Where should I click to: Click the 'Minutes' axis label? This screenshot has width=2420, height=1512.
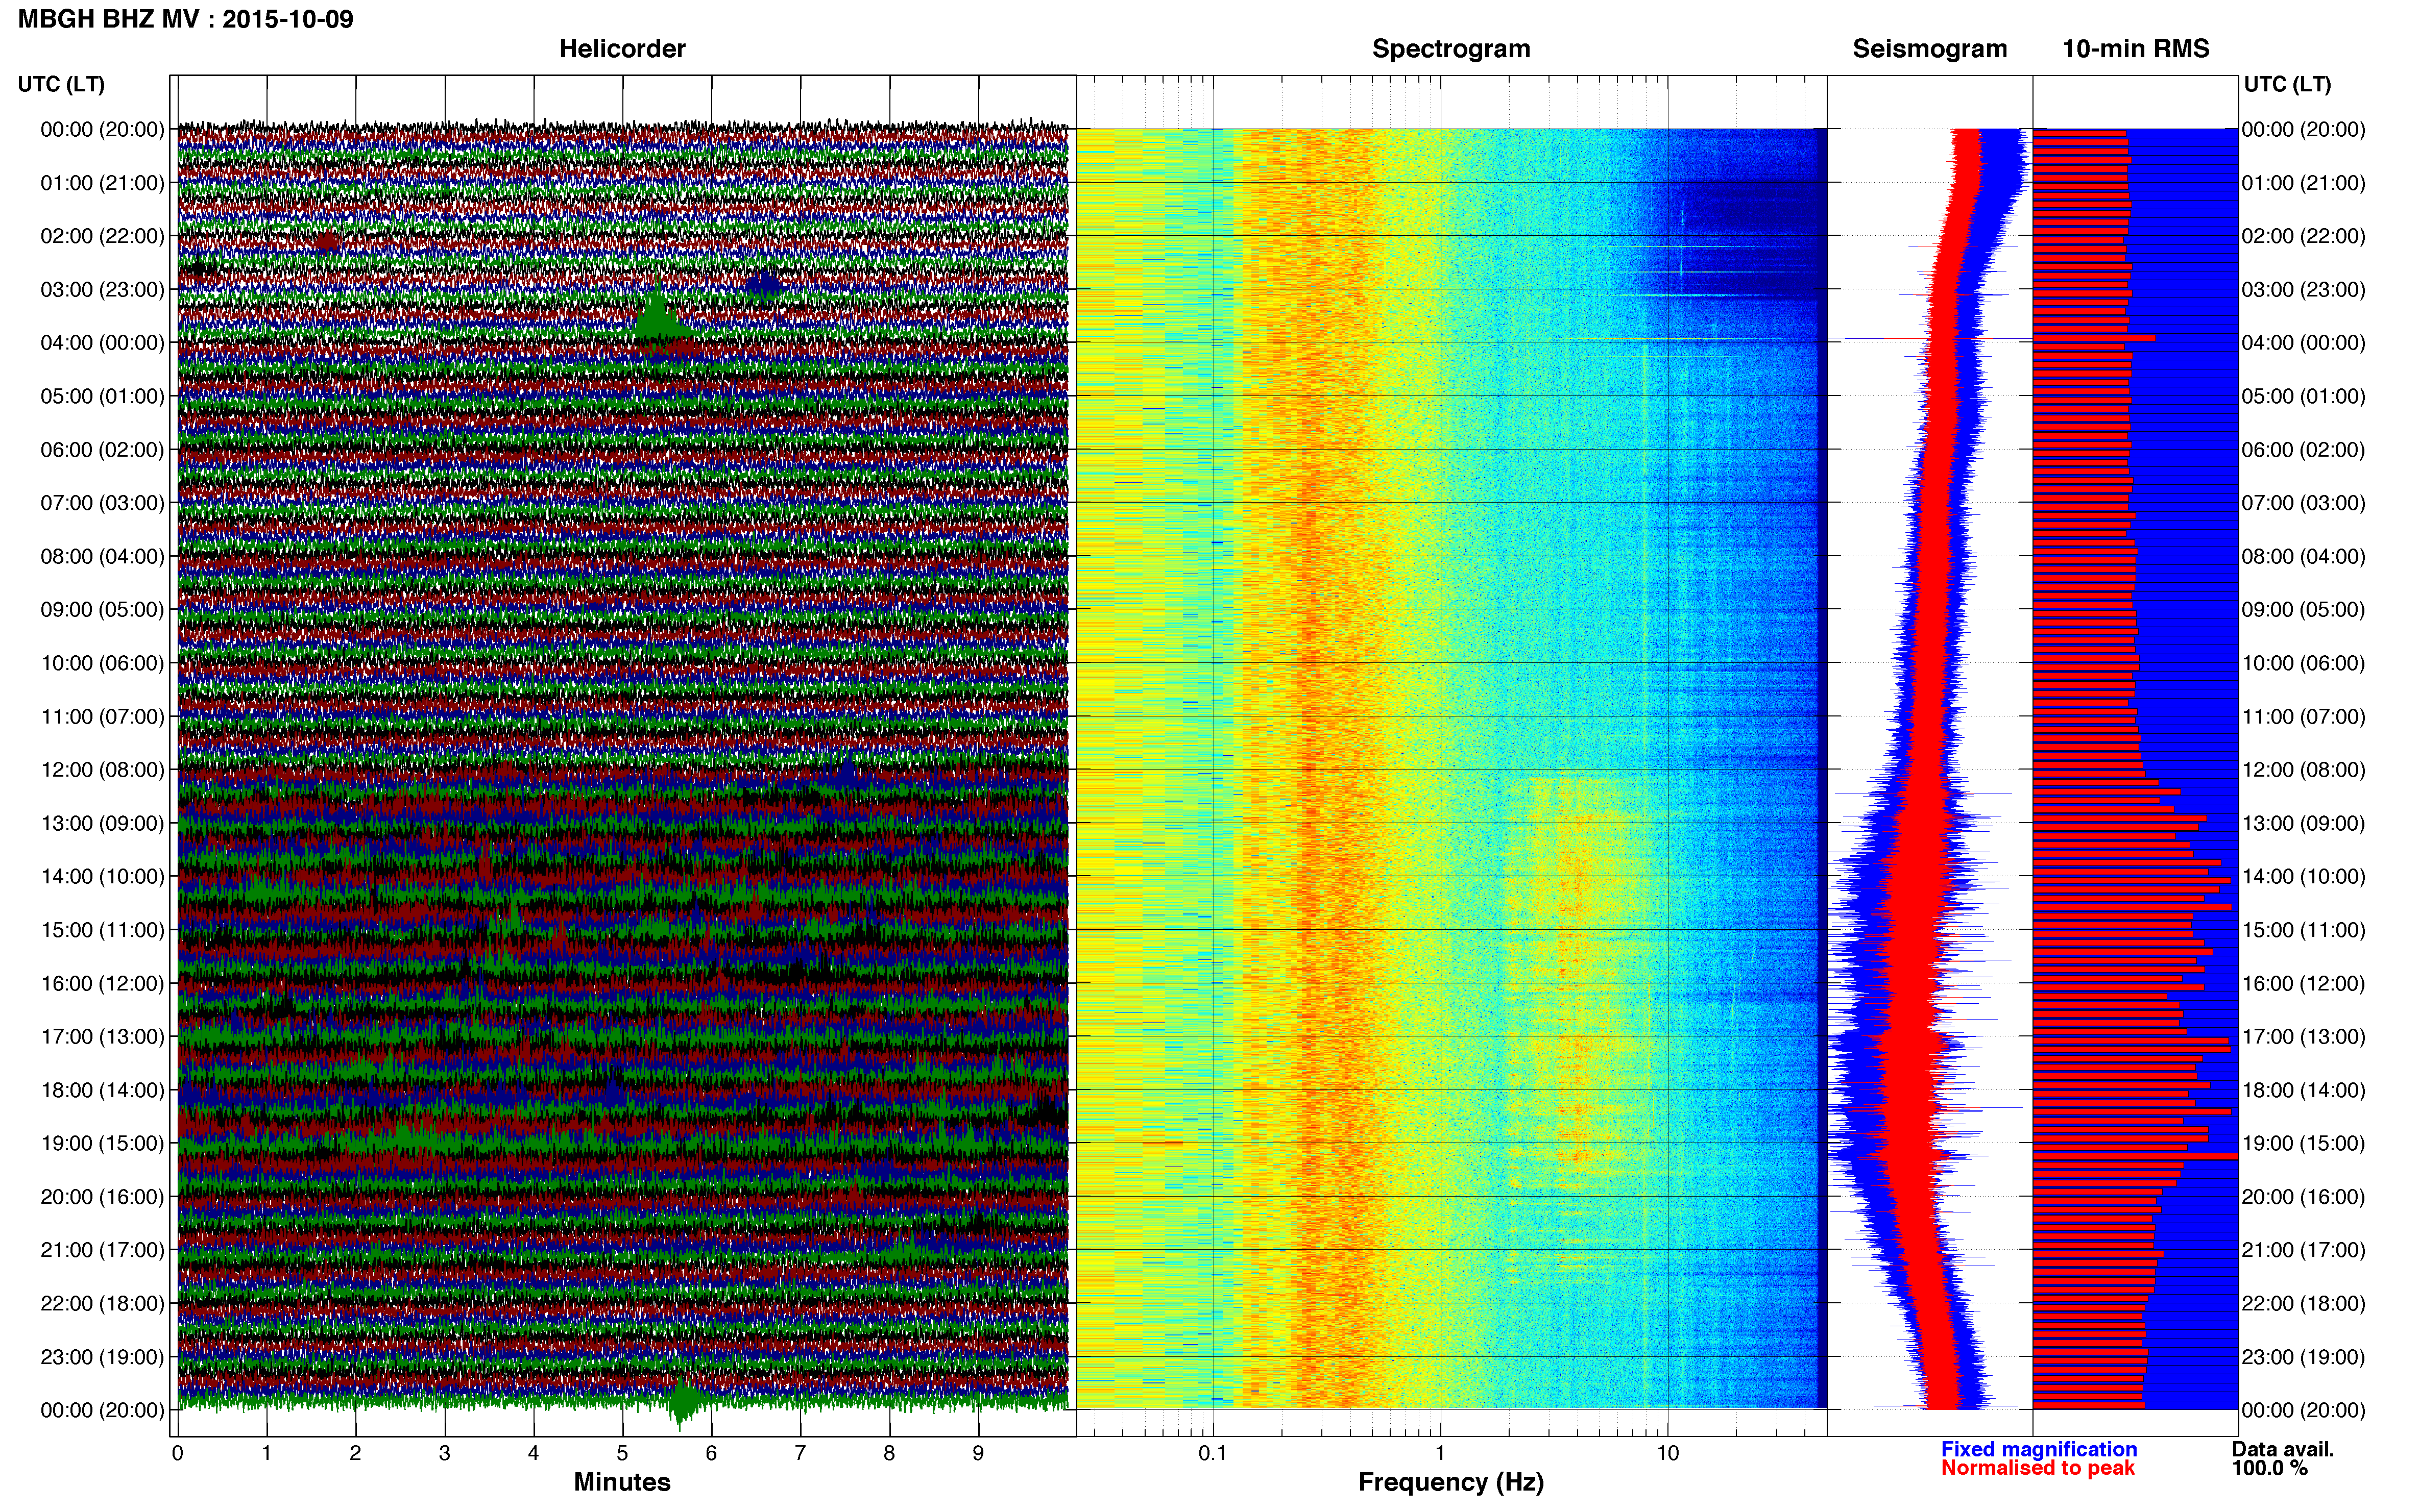click(x=622, y=1482)
